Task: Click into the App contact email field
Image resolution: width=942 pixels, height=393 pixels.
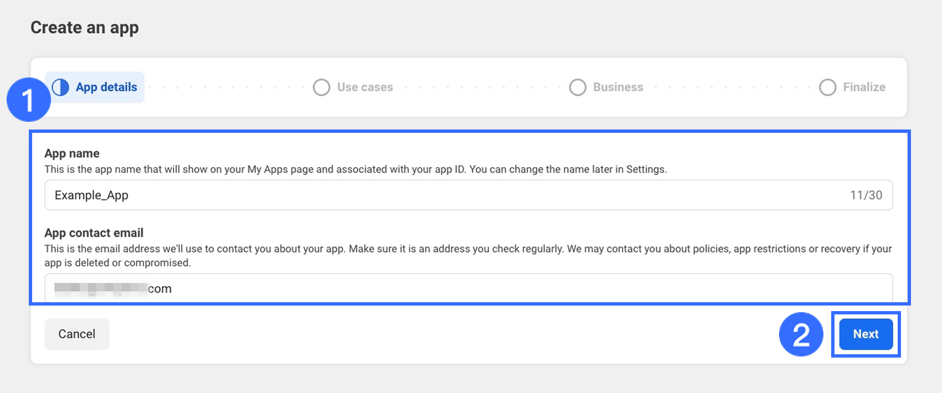Action: (x=499, y=288)
